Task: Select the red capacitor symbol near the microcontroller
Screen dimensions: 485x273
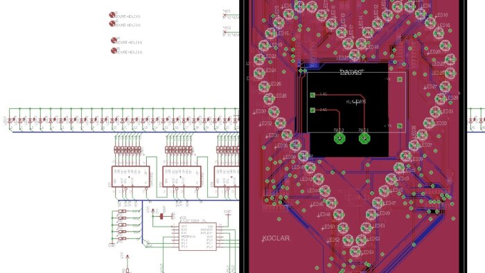Action: click(x=161, y=216)
